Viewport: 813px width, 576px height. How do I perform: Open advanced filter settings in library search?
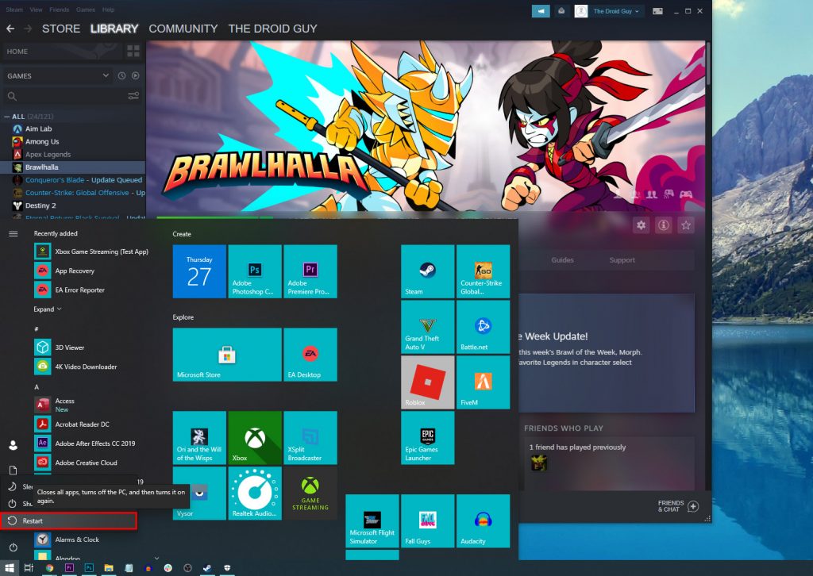pyautogui.click(x=133, y=96)
